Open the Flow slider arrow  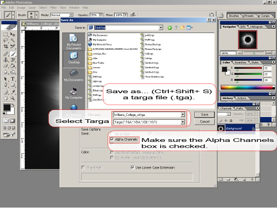tap(126, 15)
